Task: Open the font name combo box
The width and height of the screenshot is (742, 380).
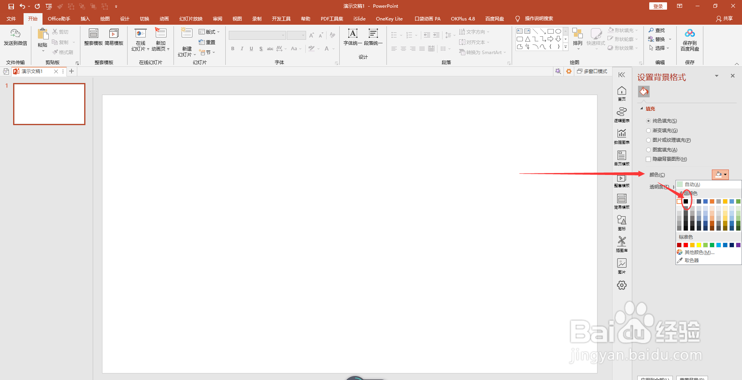Action: click(257, 36)
